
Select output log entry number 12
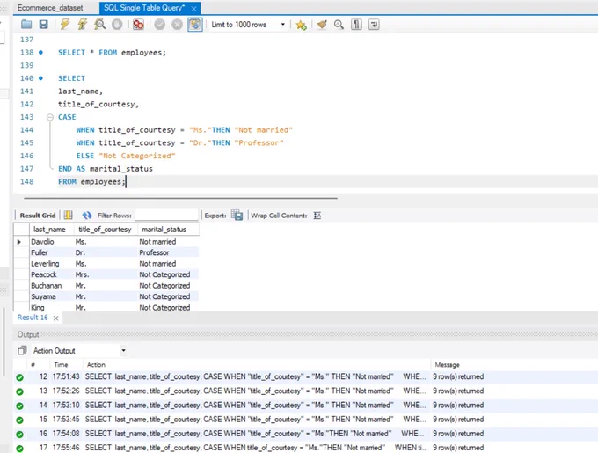tap(305, 376)
